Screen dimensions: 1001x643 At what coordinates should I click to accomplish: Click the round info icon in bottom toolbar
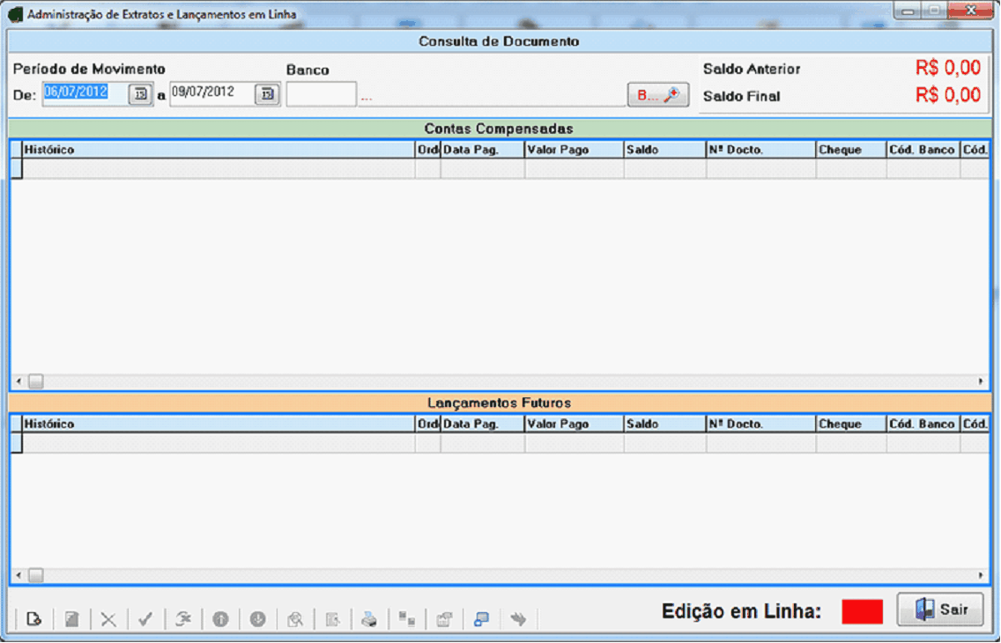pos(220,619)
